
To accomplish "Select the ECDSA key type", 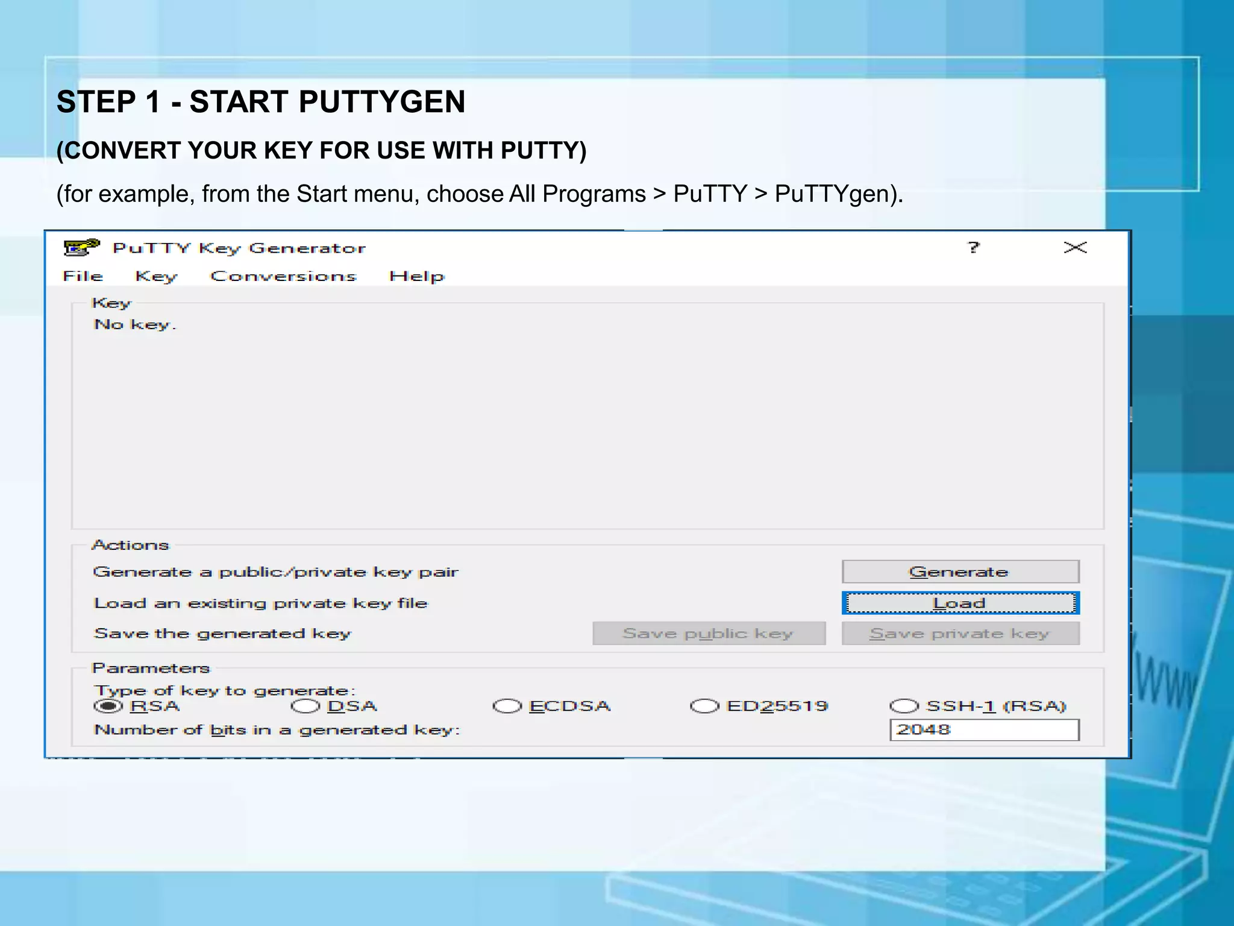I will point(551,706).
